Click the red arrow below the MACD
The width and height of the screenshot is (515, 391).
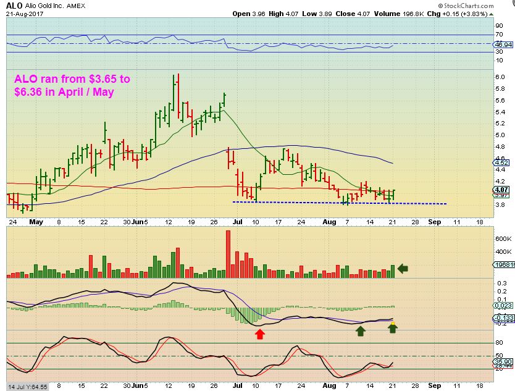pos(260,335)
